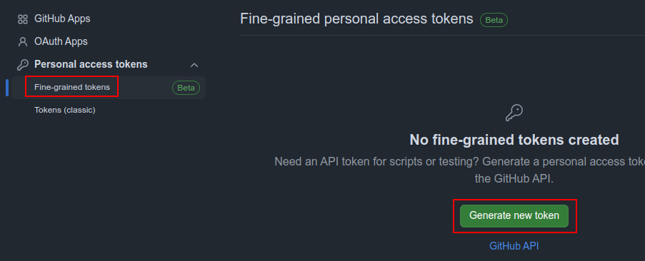Select the Personal access tokens section label
The height and width of the screenshot is (261, 645).
[91, 64]
